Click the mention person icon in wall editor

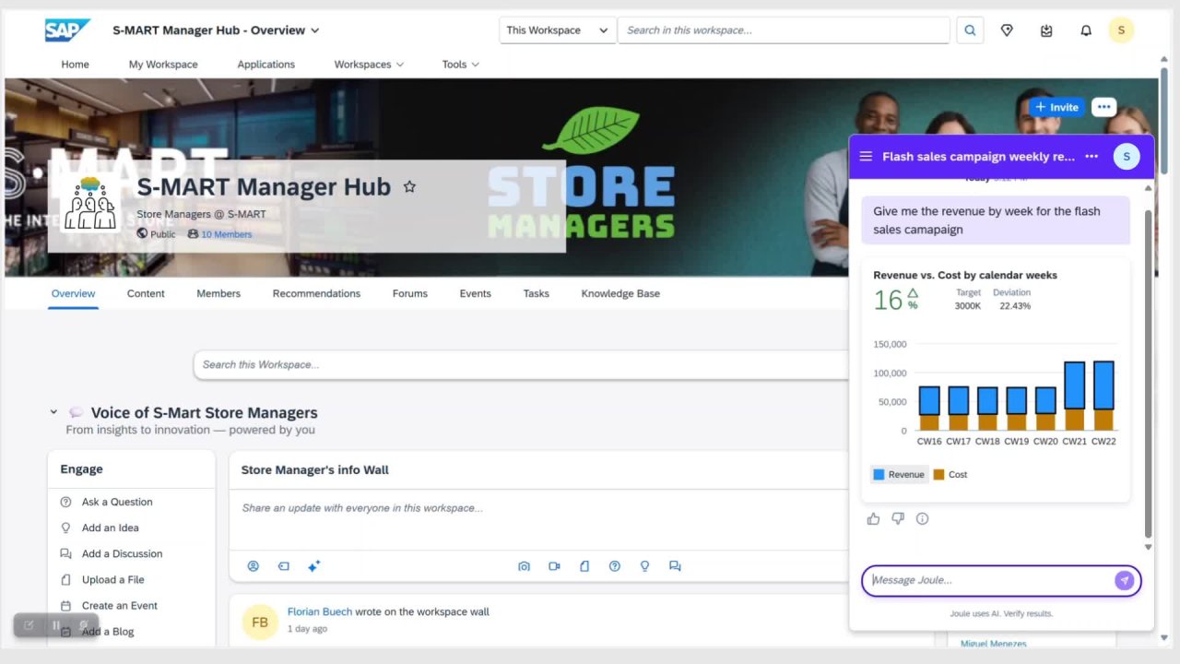(x=254, y=566)
